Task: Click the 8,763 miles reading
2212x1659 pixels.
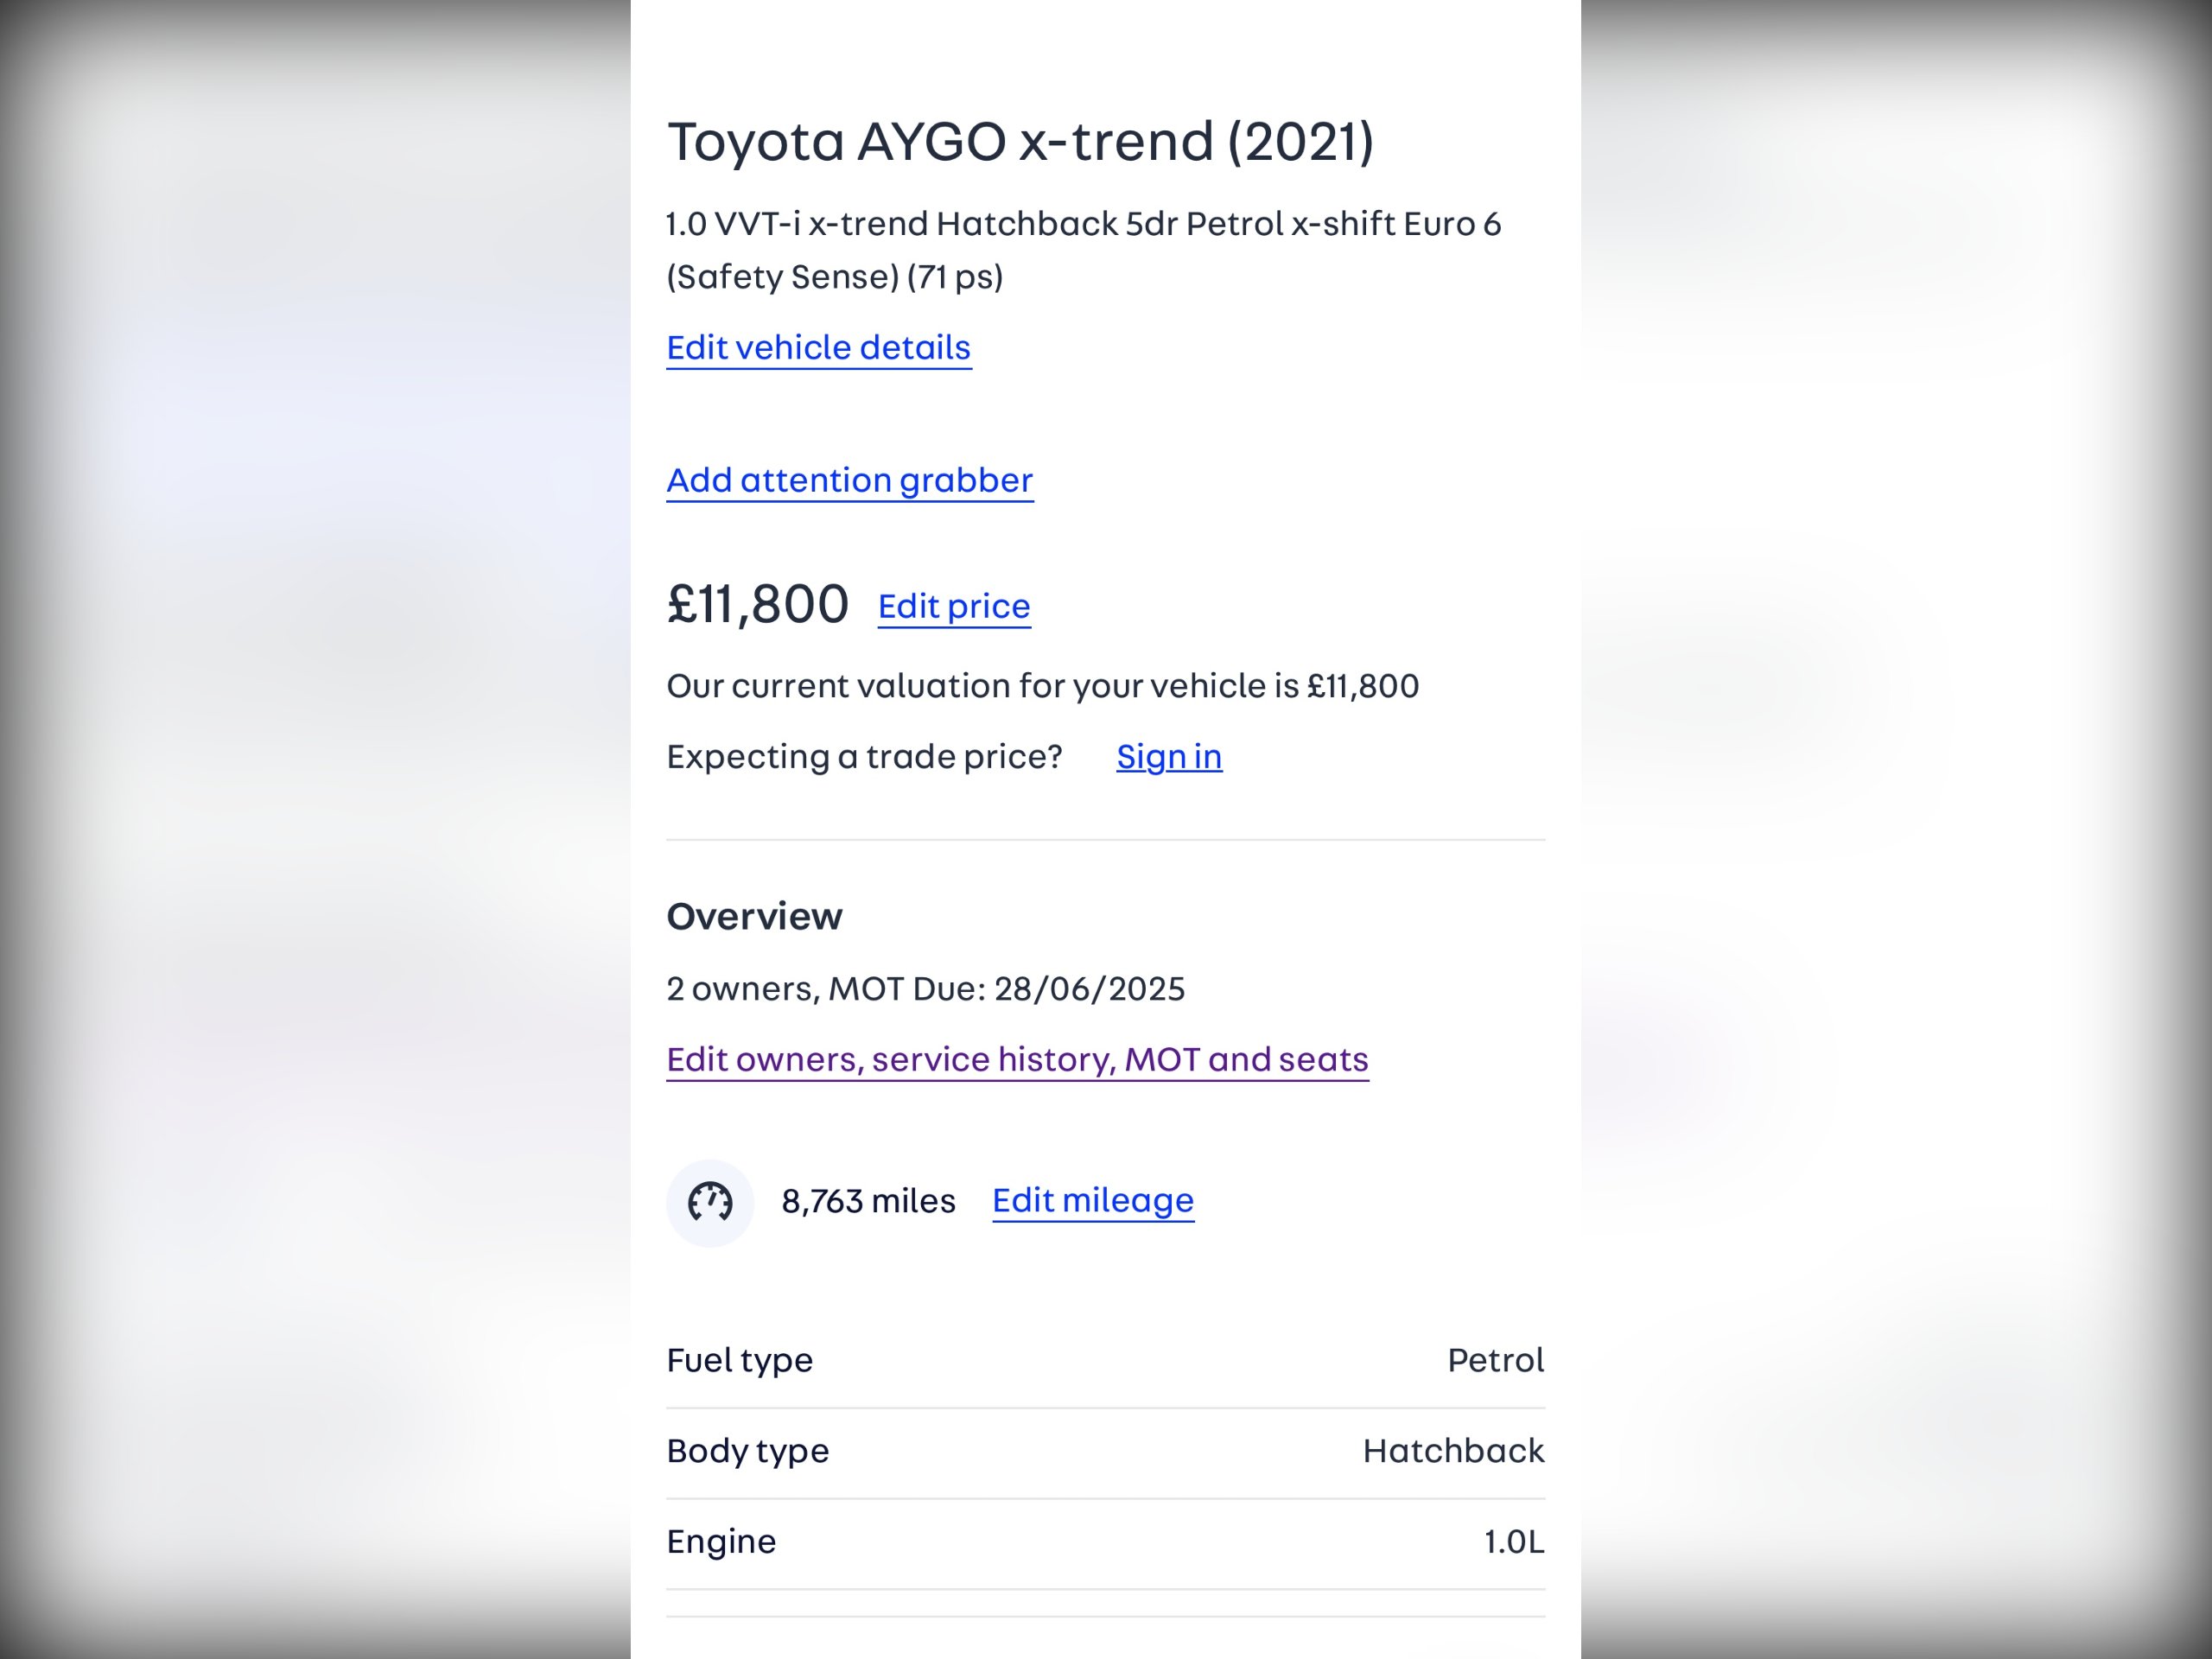Action: (868, 1201)
